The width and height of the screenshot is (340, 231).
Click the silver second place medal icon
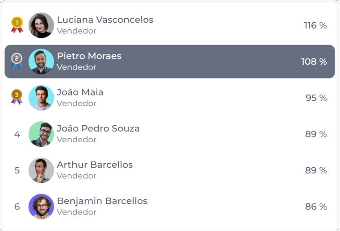pyautogui.click(x=17, y=61)
